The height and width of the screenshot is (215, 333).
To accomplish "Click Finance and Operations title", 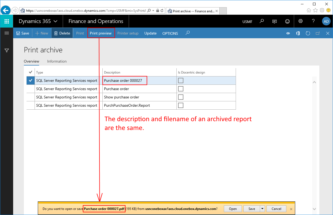I will click(96, 21).
